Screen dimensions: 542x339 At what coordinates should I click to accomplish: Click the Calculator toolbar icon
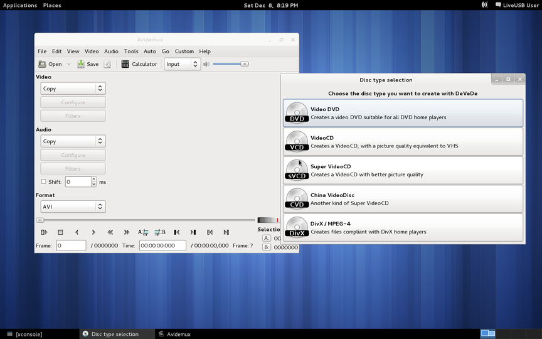point(125,64)
